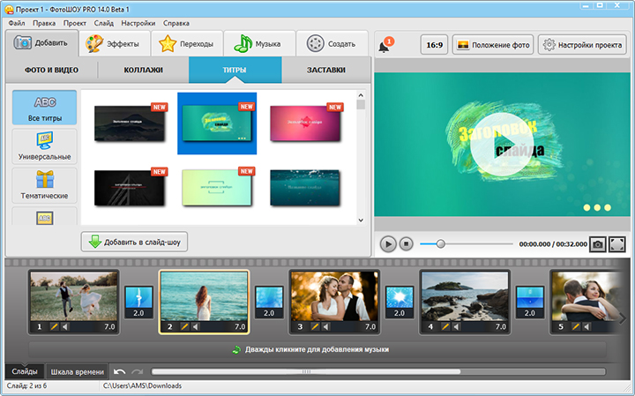Open the 16:9 aspect ratio selector
The image size is (635, 396).
click(x=433, y=45)
